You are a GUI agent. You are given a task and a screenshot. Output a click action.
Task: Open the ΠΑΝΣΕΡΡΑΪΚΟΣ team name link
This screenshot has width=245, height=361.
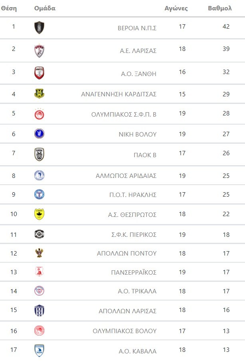(x=134, y=273)
